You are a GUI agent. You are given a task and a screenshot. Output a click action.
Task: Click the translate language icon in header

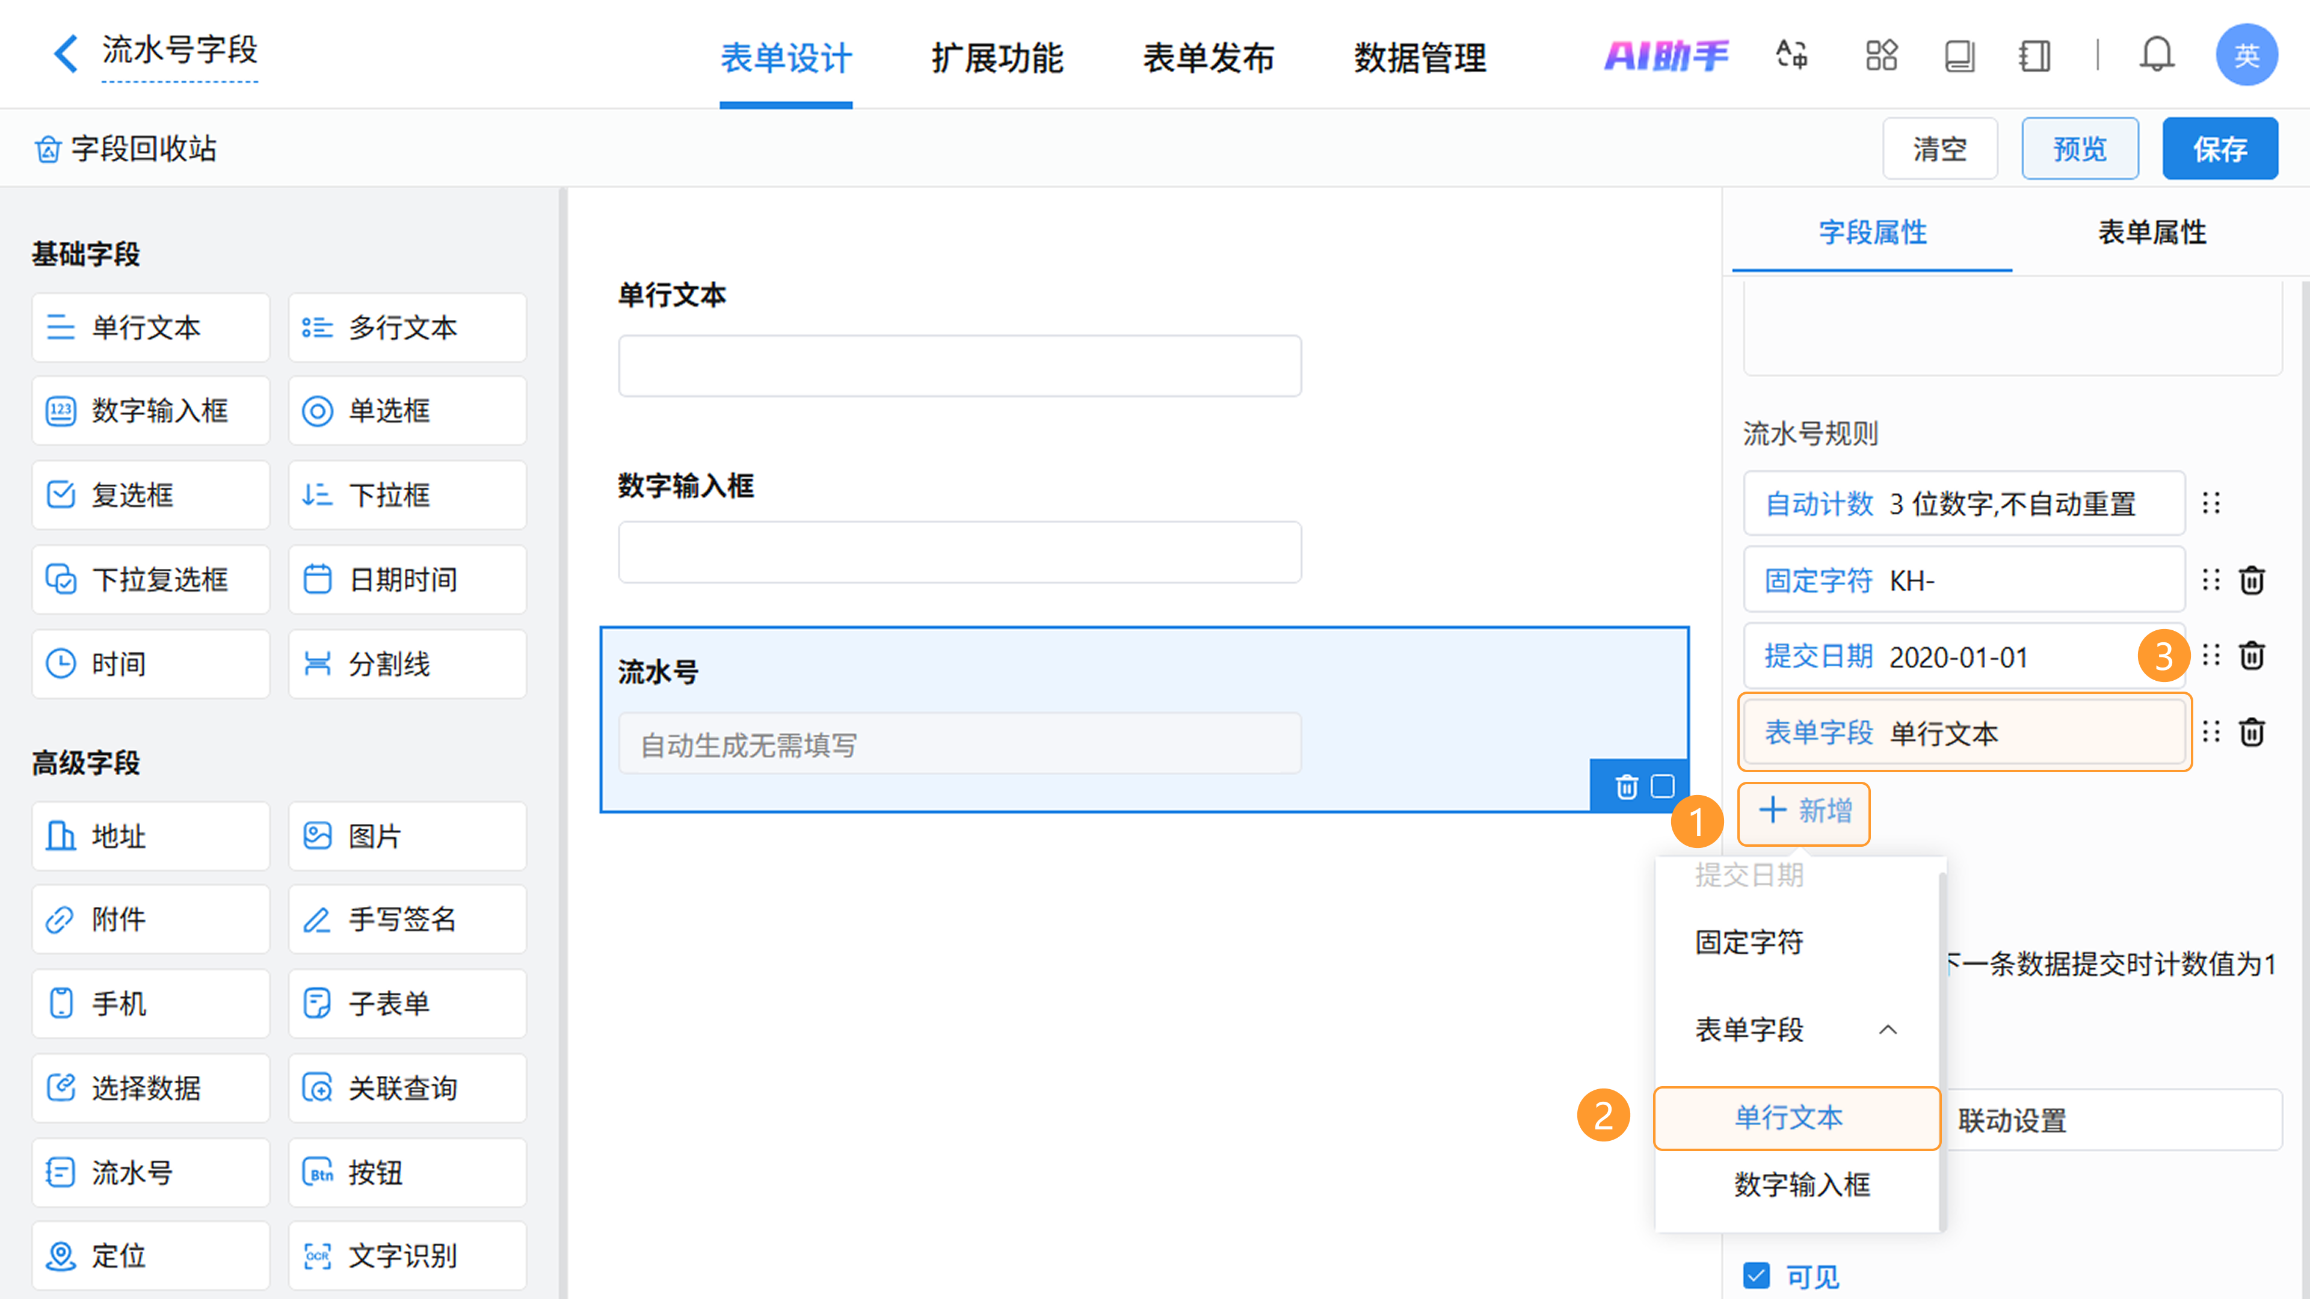pyautogui.click(x=1791, y=55)
